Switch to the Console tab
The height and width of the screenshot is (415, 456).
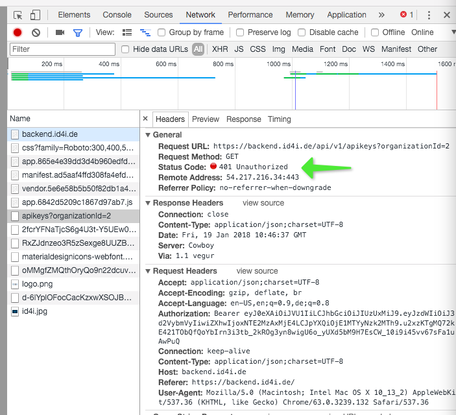117,15
